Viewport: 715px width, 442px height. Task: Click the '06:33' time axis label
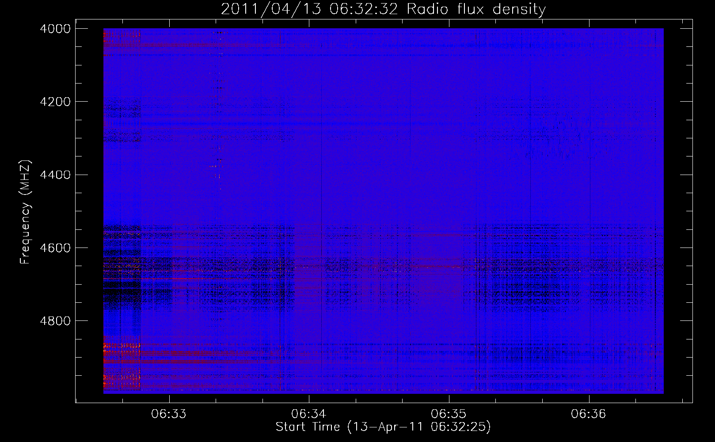coord(169,414)
